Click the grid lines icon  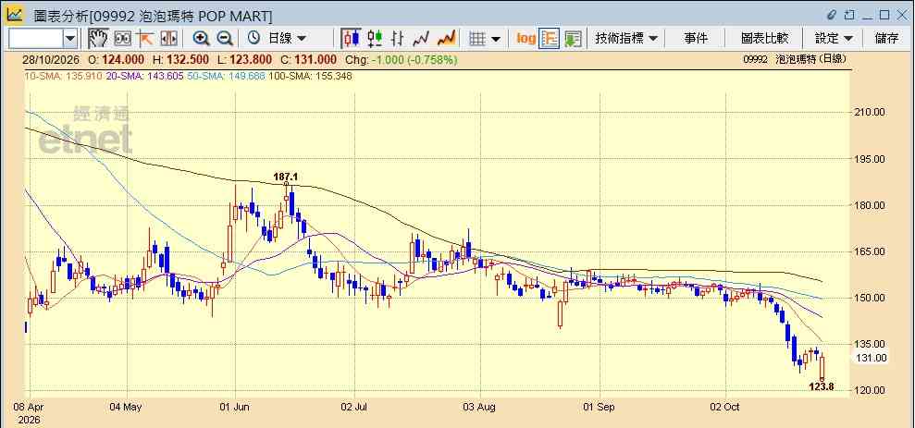[x=478, y=39]
